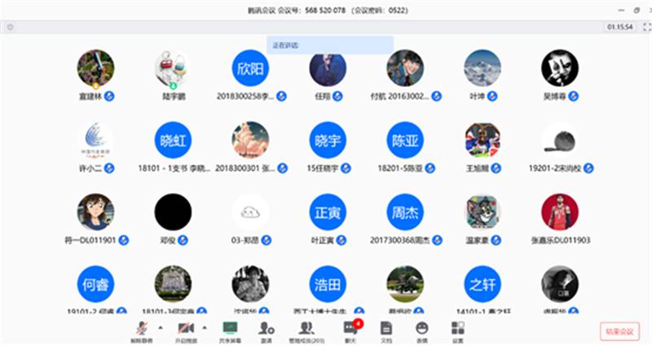Select the 欣阳 blue avatar participant
Image resolution: width=652 pixels, height=346 pixels.
point(250,68)
